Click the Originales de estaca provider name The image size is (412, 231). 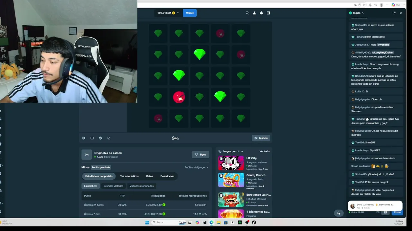point(108,153)
